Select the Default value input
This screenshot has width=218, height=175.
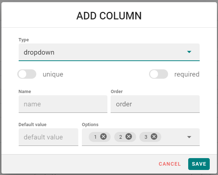pyautogui.click(x=48, y=137)
